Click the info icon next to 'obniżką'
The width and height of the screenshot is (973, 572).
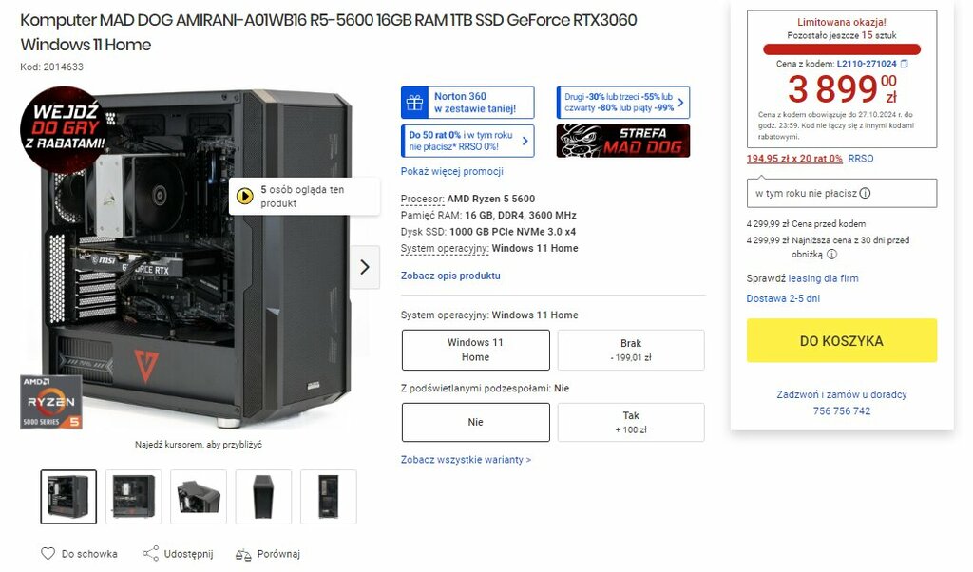832,254
